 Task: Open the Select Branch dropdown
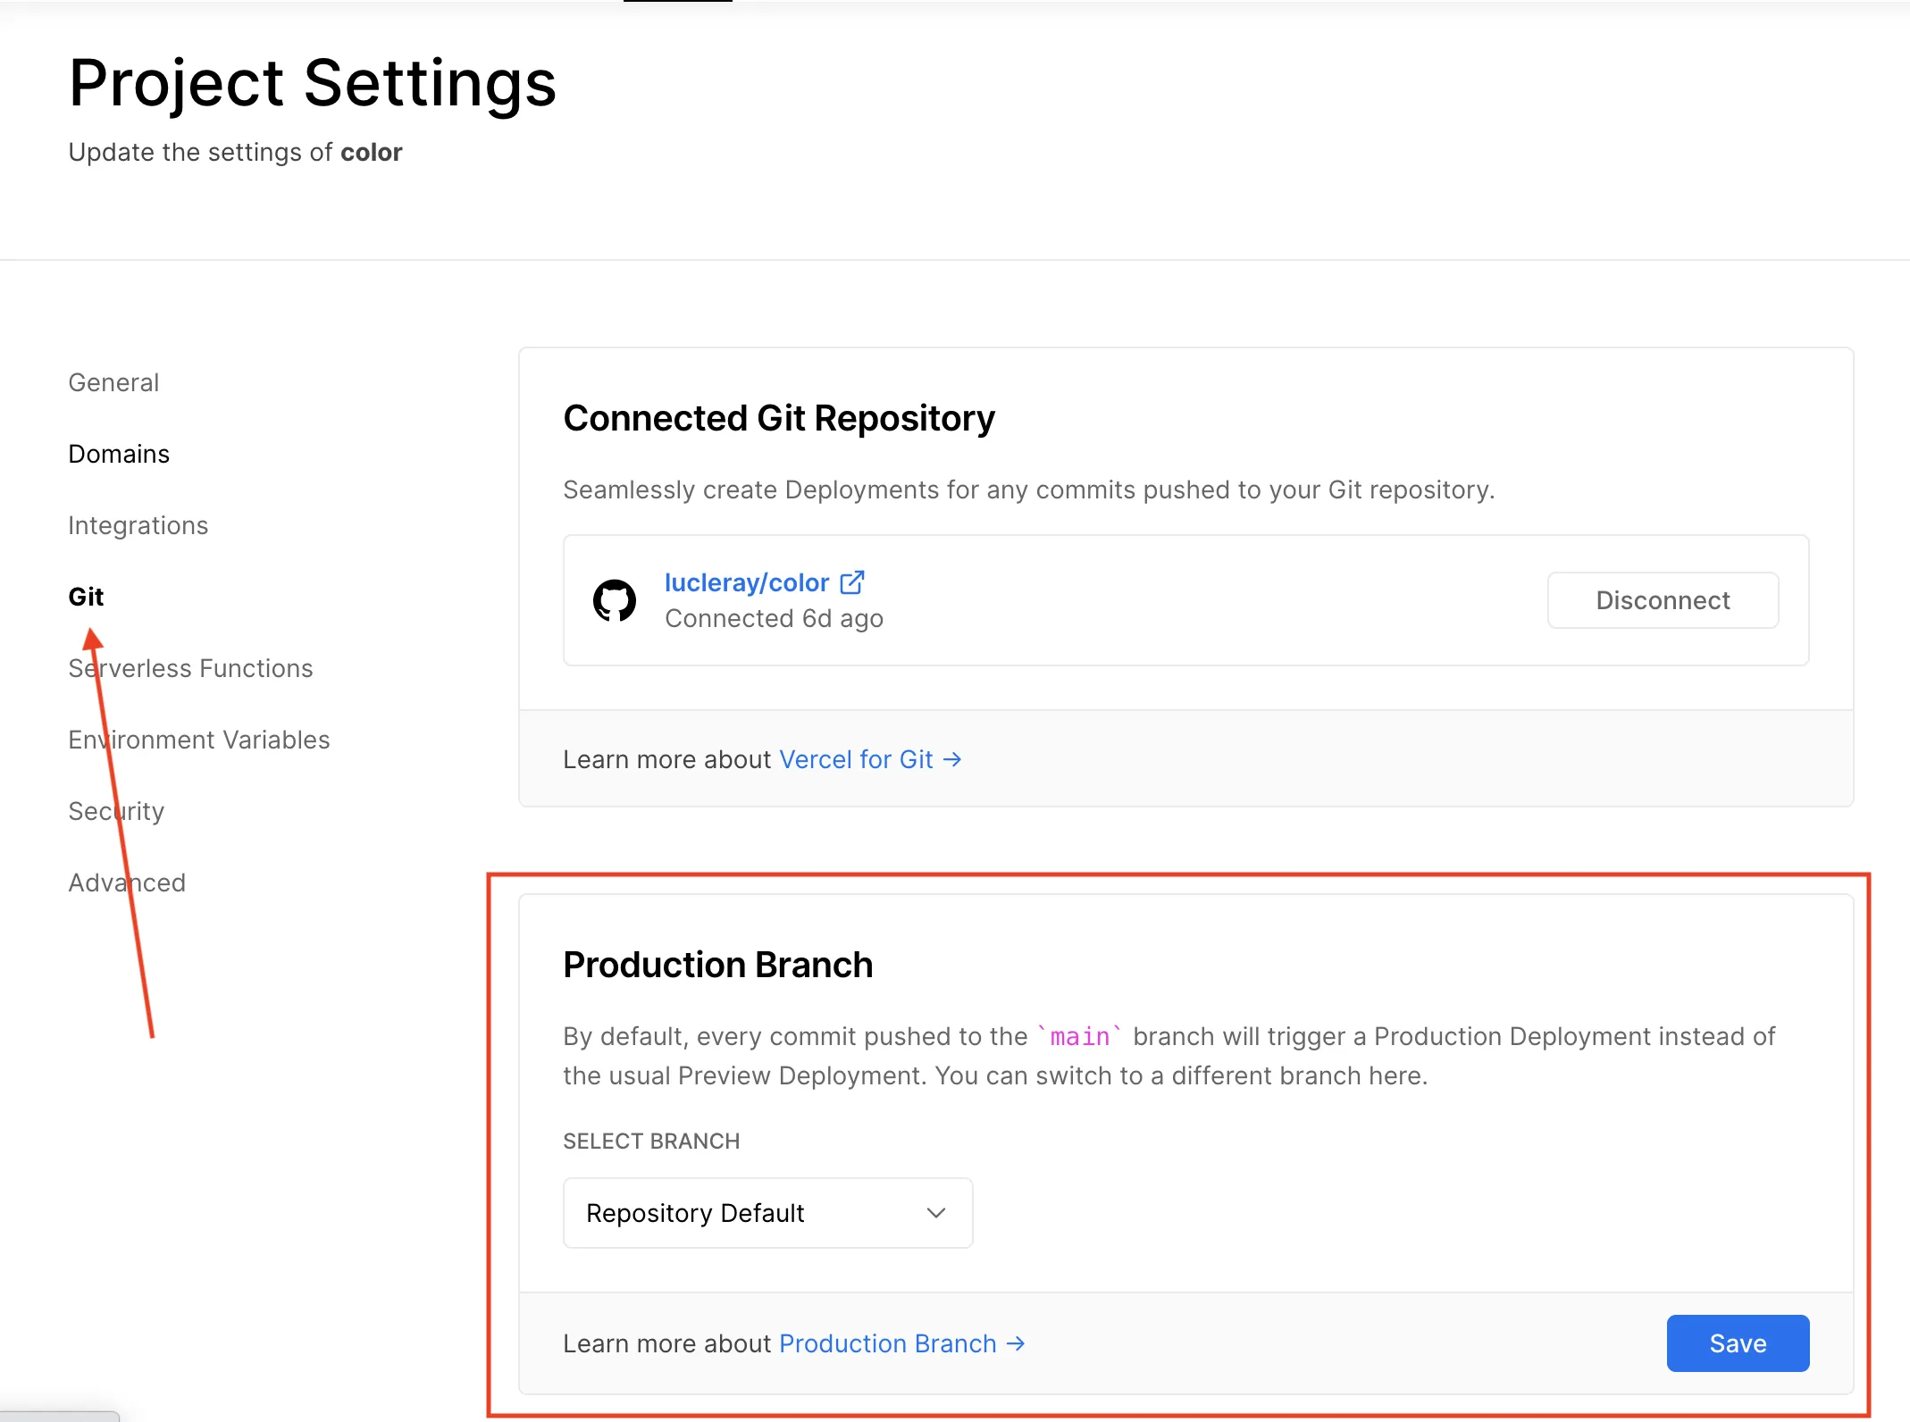coord(767,1213)
